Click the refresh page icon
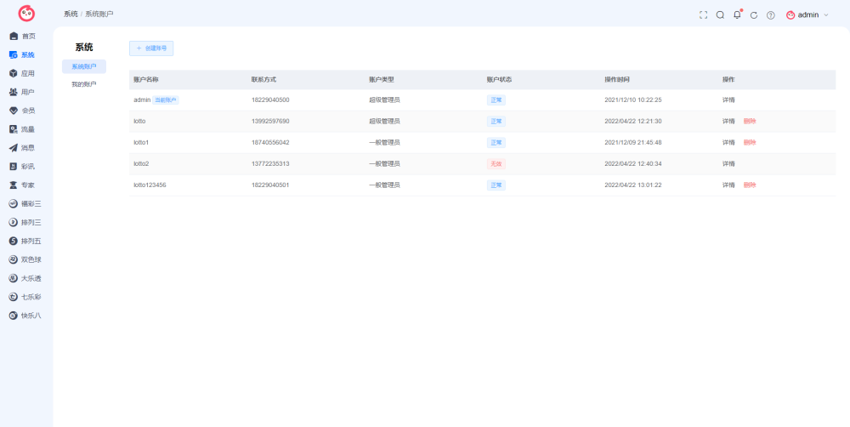 click(753, 15)
